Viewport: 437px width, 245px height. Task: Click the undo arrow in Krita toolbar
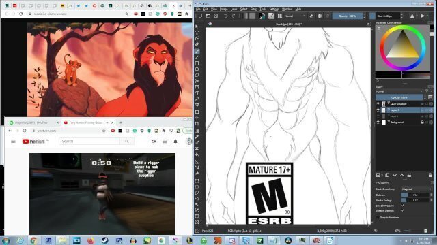tap(226, 16)
